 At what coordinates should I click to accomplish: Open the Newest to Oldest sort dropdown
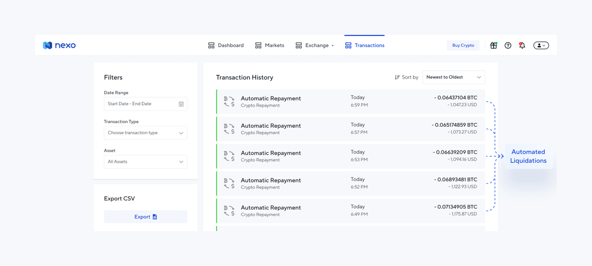click(453, 77)
